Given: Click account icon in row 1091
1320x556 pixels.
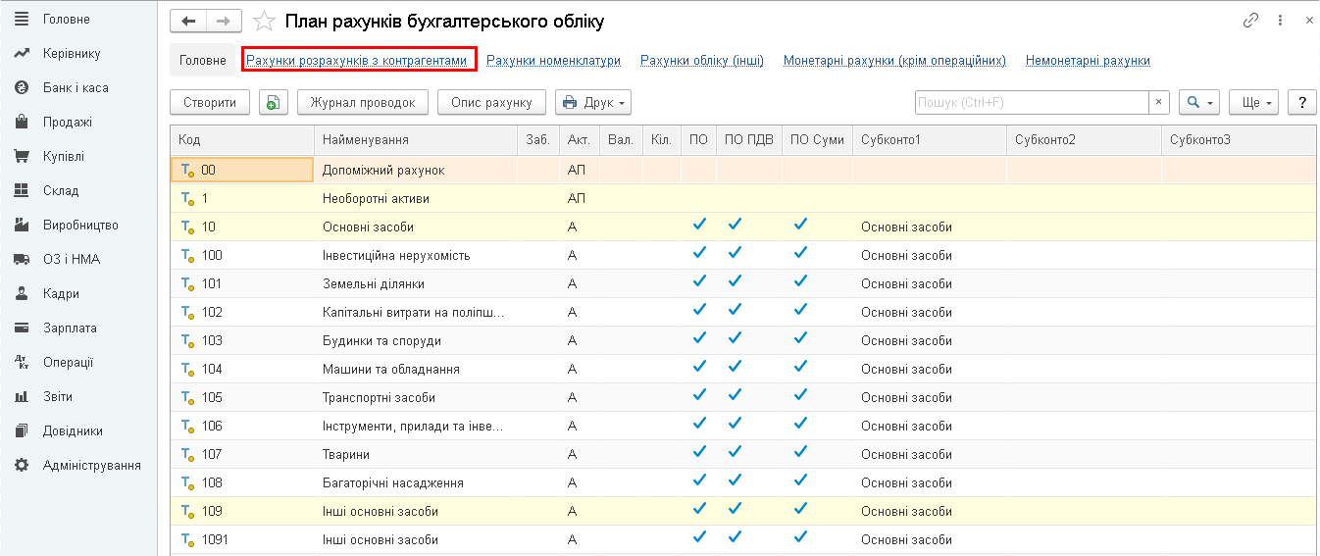Looking at the screenshot, I should 187,539.
